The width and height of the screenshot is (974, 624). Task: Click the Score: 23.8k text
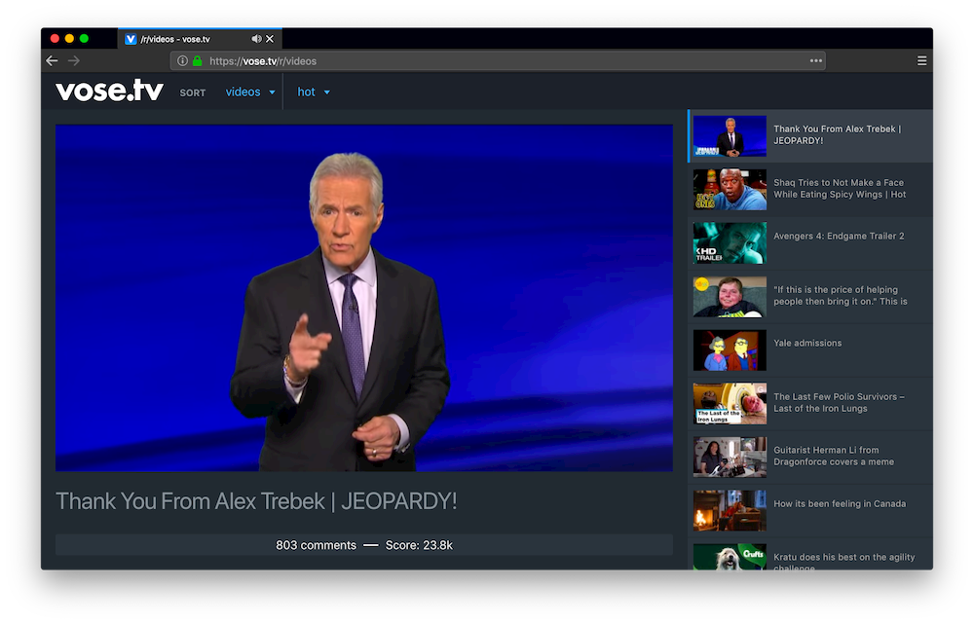click(419, 545)
